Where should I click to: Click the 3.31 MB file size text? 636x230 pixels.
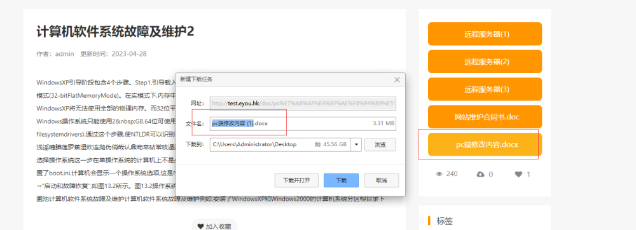click(x=384, y=123)
